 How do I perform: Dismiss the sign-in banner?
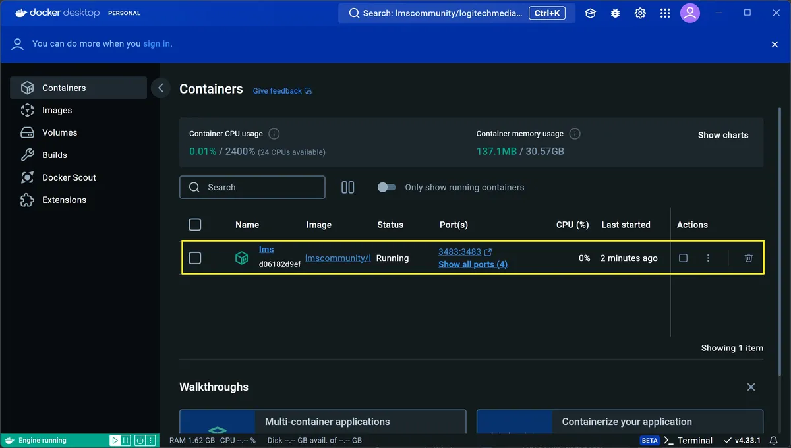775,44
